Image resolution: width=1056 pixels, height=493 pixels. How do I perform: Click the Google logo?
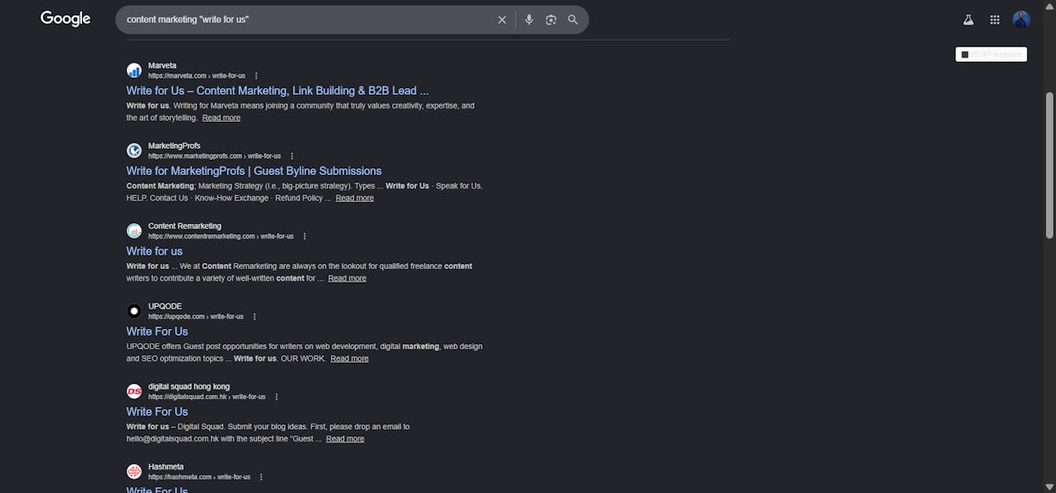65,19
